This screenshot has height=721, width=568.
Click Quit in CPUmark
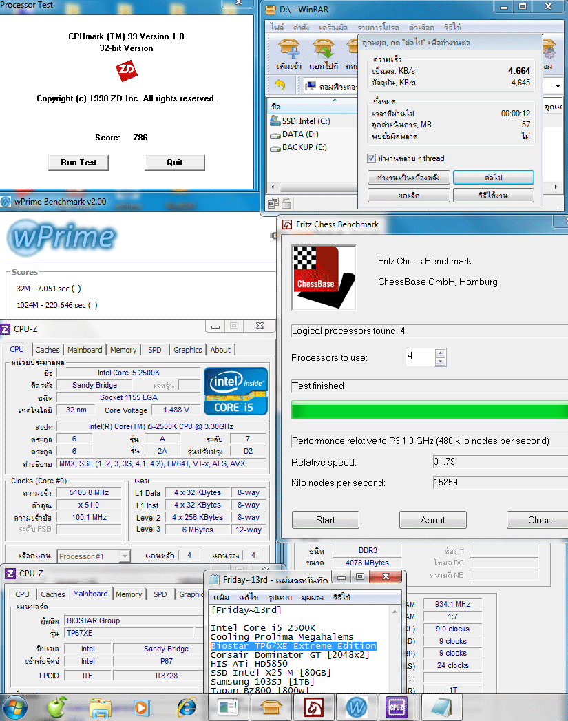[175, 163]
